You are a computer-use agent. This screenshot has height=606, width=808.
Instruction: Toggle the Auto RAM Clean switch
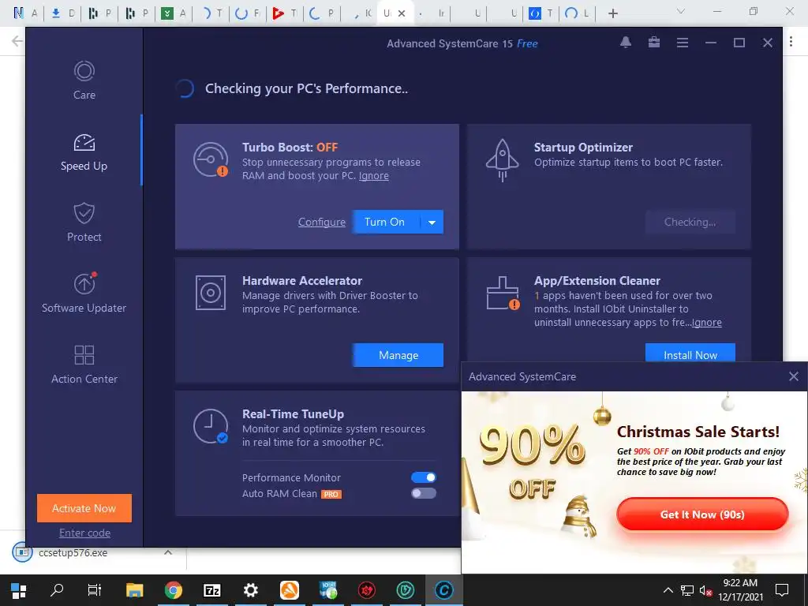point(424,493)
